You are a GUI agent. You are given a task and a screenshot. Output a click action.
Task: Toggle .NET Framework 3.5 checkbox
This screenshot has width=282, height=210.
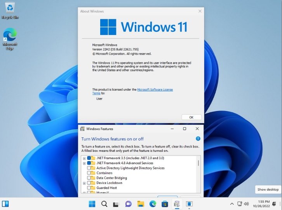tap(89, 158)
